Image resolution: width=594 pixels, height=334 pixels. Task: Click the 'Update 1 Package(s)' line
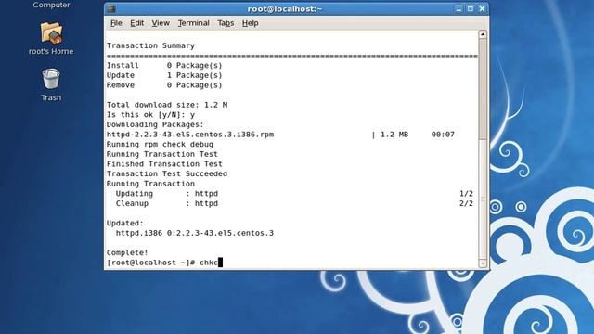click(164, 75)
